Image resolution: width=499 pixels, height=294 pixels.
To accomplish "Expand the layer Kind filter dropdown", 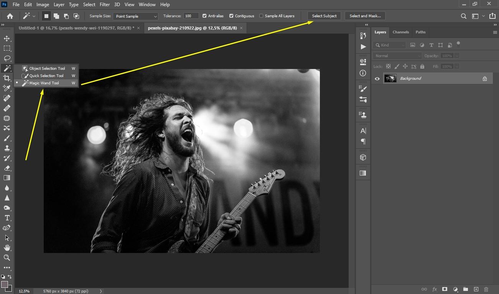I will [389, 45].
